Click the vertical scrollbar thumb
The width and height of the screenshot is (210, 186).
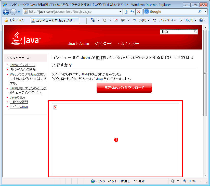[205, 73]
